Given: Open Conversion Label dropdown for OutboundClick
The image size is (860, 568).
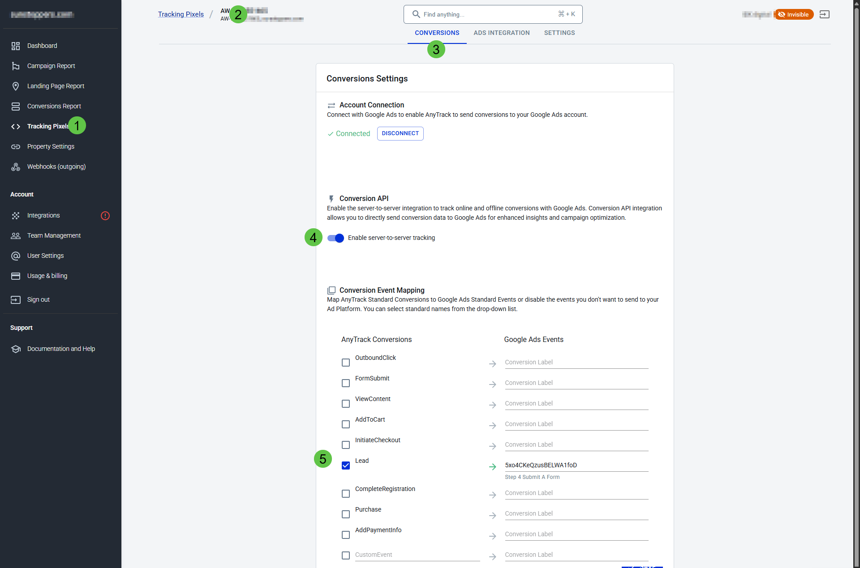Looking at the screenshot, I should point(576,362).
